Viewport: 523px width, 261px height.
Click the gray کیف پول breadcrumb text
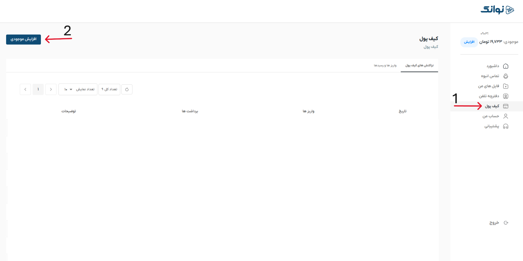tap(431, 47)
